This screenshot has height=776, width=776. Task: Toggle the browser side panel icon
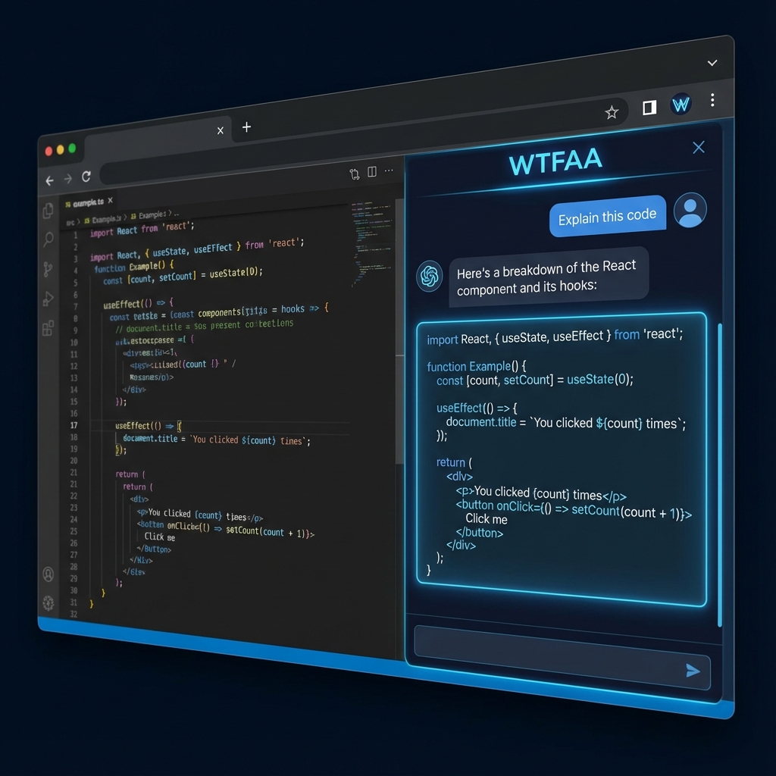pyautogui.click(x=649, y=108)
